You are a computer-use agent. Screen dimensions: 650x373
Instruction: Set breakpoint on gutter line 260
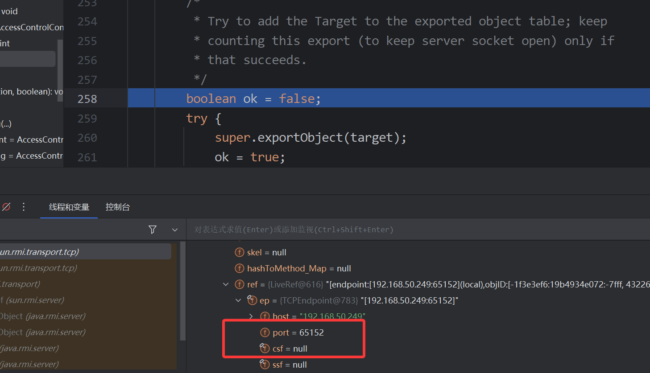coord(87,138)
